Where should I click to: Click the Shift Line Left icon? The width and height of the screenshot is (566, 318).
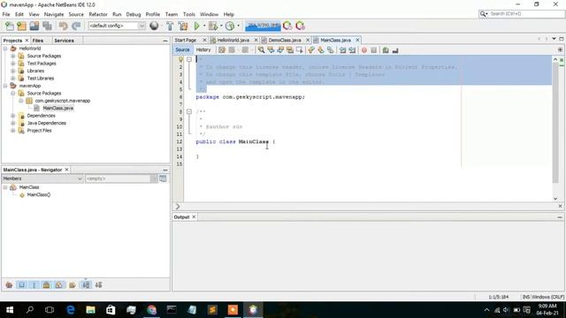coord(342,50)
